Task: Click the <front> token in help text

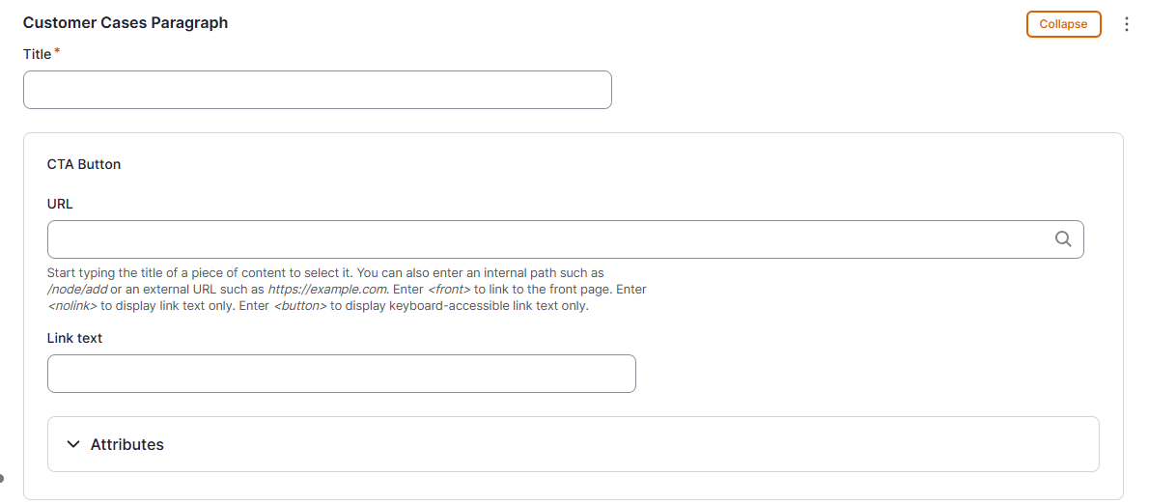Action: 449,290
